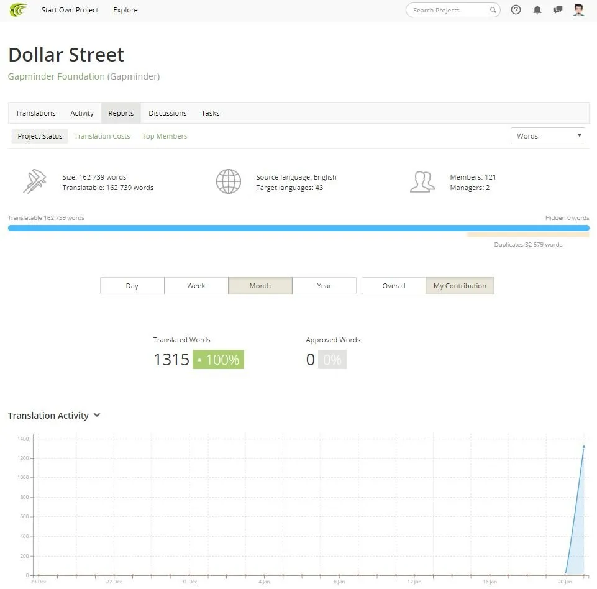The image size is (597, 589).
Task: Open Translation Costs report
Action: click(102, 136)
